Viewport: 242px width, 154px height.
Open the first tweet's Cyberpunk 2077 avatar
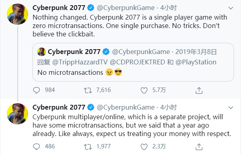(17, 14)
